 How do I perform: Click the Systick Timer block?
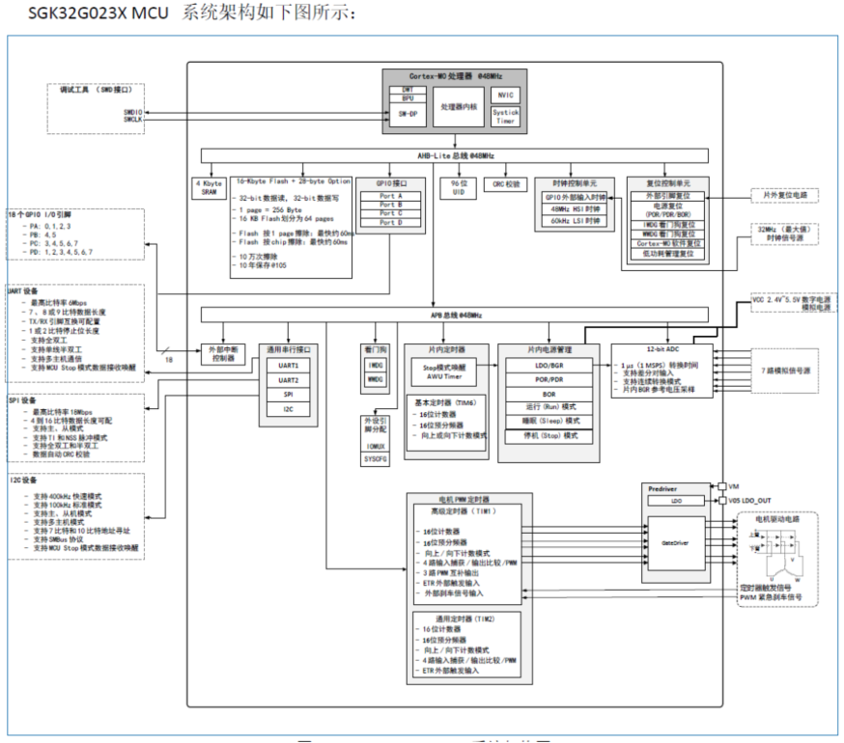(x=505, y=116)
